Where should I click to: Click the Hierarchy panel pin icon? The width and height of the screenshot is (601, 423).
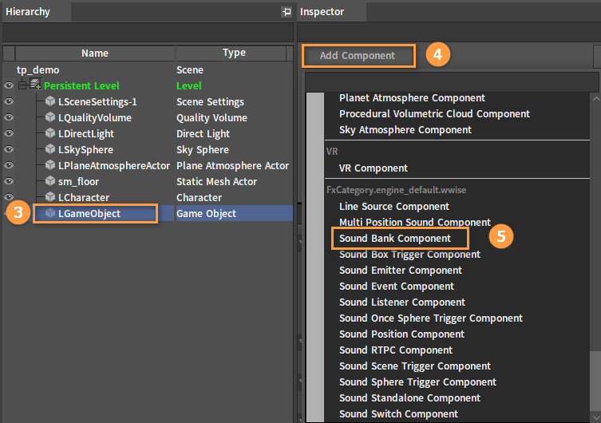pos(287,12)
